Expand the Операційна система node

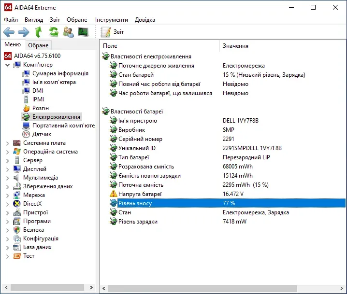click(x=7, y=152)
